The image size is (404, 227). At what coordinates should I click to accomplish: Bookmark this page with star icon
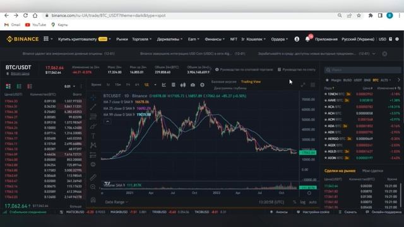(x=359, y=15)
